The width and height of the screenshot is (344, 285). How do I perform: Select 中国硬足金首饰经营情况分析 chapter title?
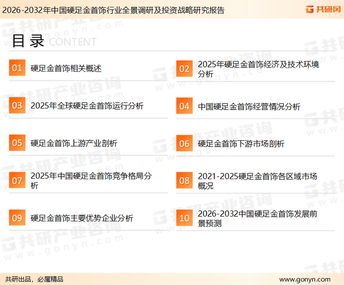249,106
